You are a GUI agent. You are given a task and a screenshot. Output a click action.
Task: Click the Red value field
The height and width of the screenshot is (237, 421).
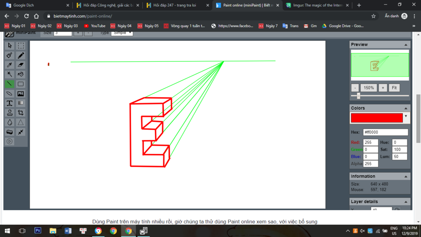370,142
